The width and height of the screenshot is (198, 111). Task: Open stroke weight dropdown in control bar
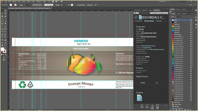tap(31, 5)
